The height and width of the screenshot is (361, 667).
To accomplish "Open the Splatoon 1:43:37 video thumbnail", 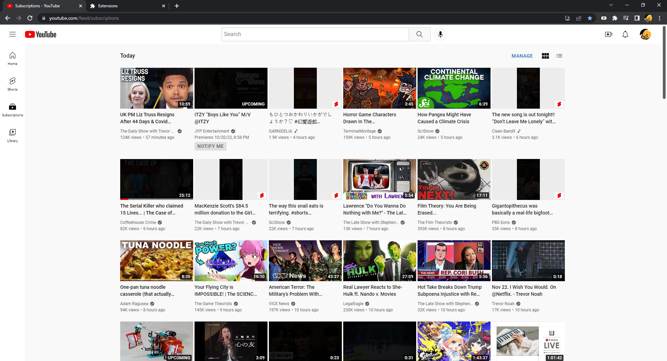I will [x=454, y=341].
